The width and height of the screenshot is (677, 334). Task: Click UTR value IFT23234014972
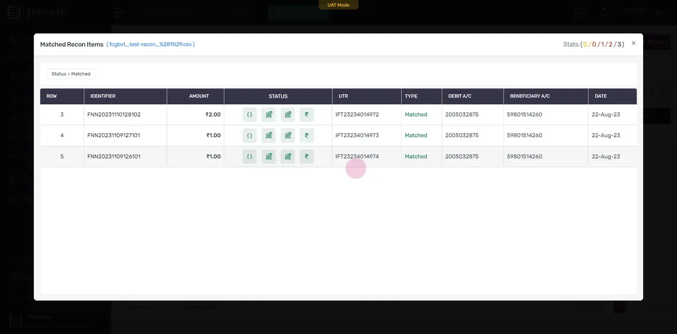pyautogui.click(x=357, y=114)
